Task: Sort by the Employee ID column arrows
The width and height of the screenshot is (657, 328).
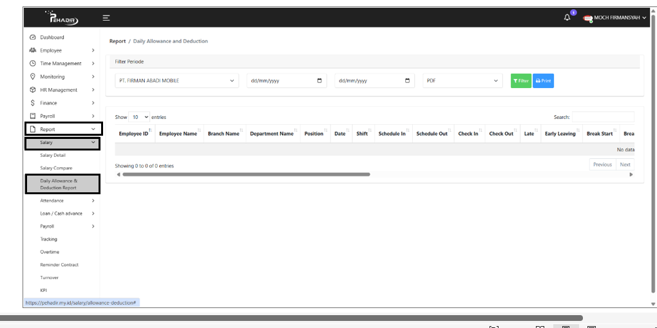Action: (x=150, y=131)
